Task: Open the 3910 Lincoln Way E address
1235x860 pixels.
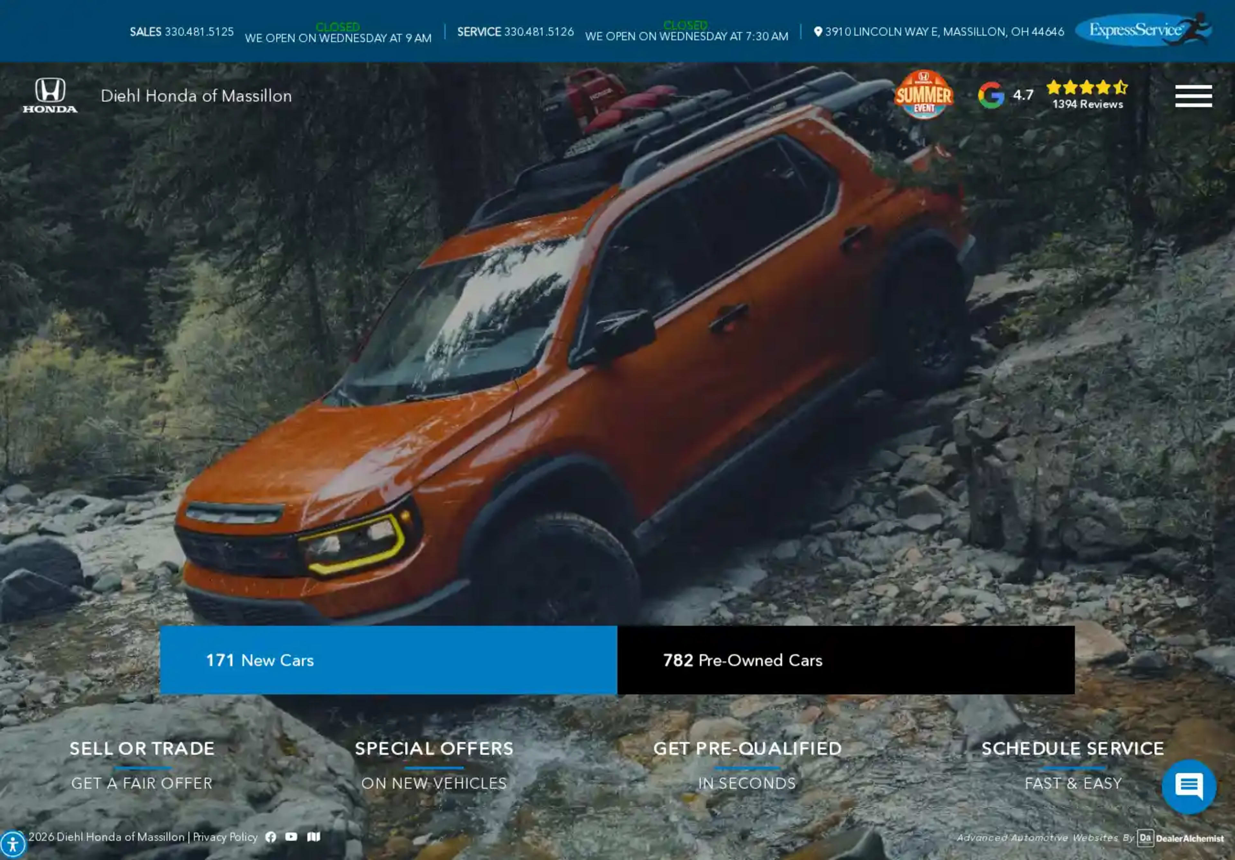Action: pos(945,32)
